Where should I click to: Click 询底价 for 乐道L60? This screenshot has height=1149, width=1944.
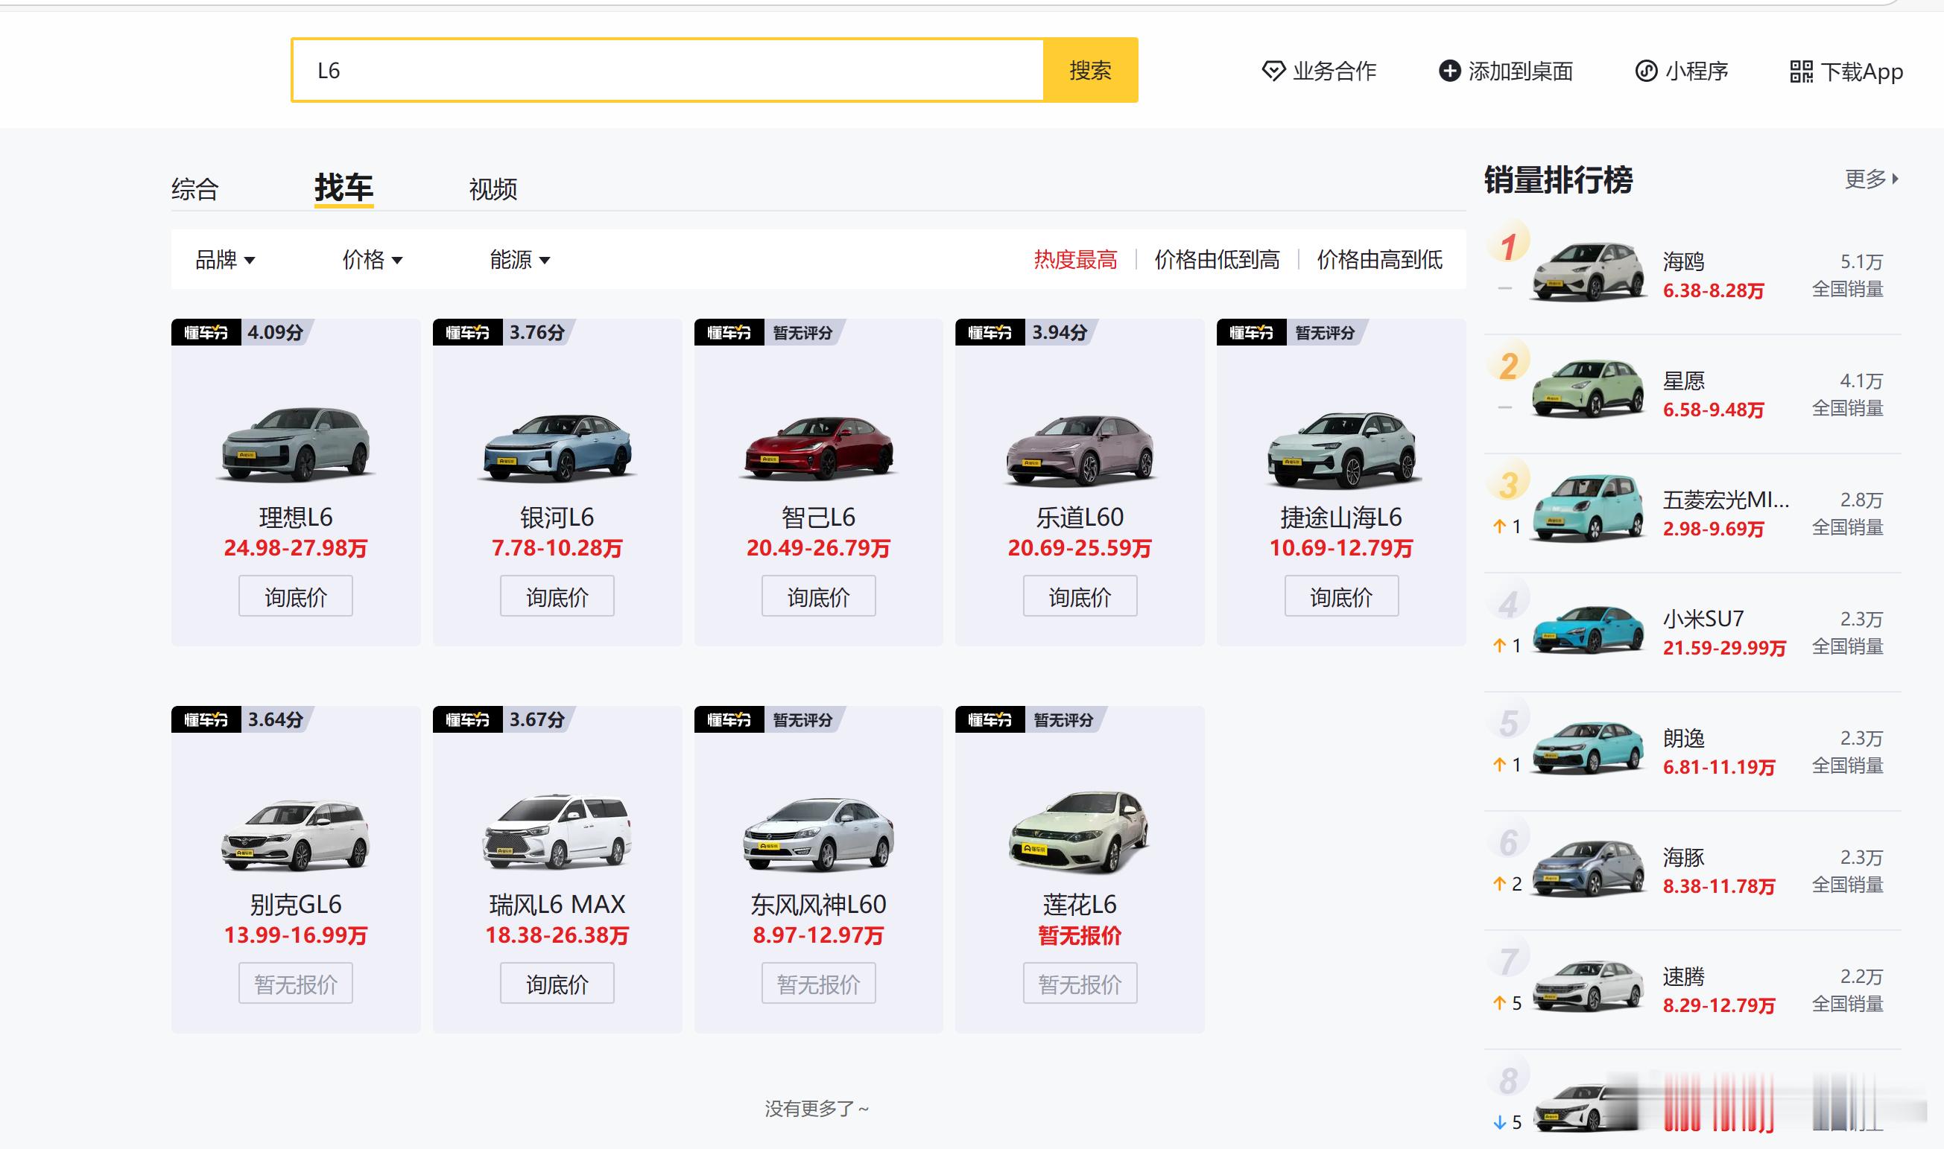(x=1080, y=596)
